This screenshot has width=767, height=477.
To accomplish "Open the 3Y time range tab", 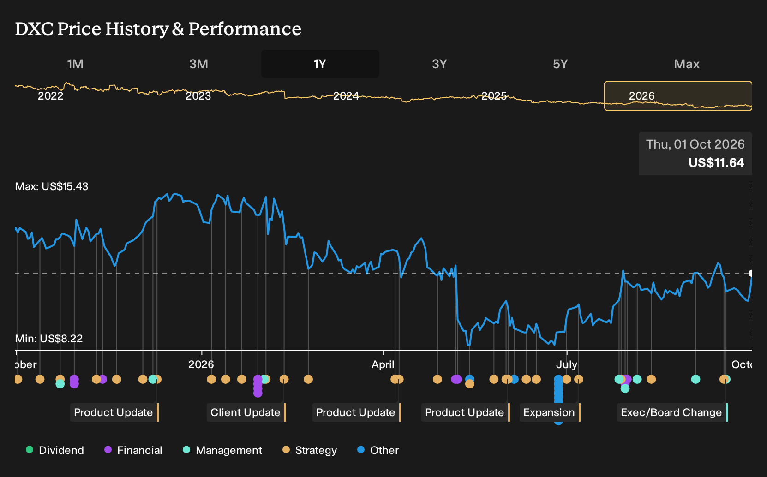I will click(x=439, y=64).
